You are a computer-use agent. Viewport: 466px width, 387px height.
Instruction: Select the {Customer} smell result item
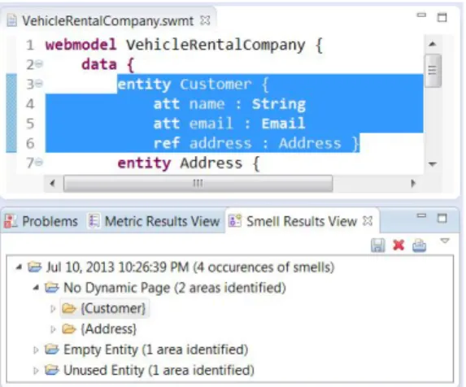tap(113, 309)
